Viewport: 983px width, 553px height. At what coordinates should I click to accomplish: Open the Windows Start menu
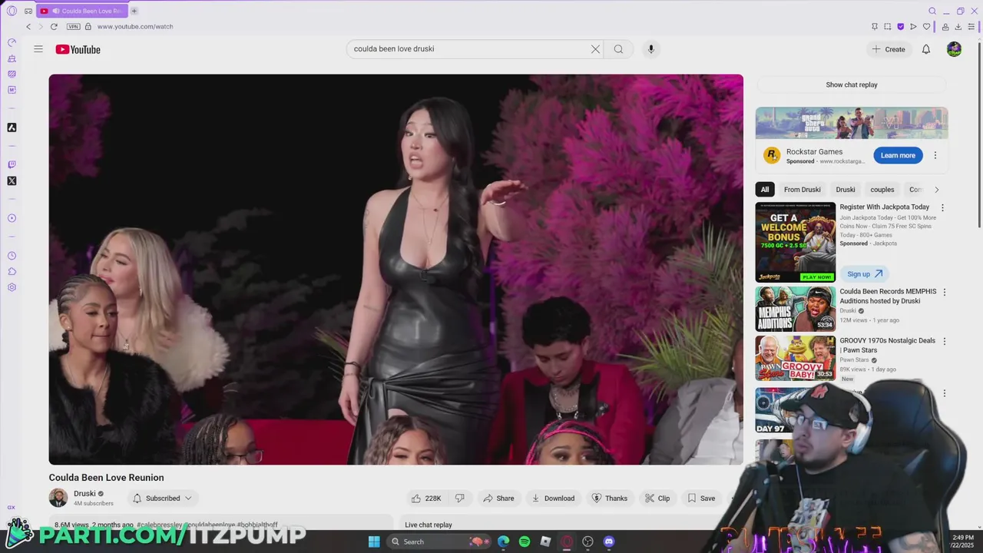coord(374,541)
